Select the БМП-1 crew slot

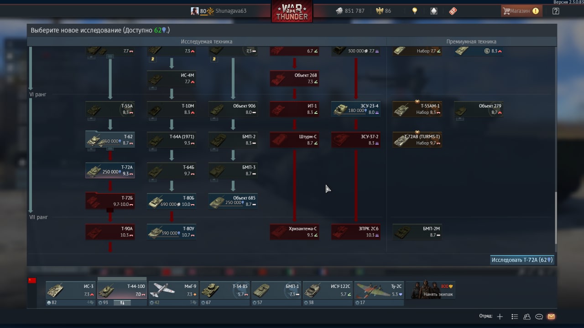[276, 290]
